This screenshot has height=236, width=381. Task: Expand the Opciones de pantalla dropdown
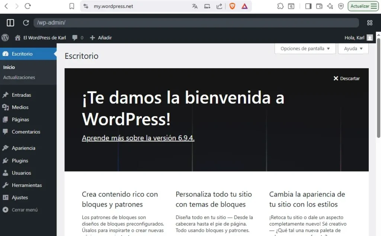(305, 48)
